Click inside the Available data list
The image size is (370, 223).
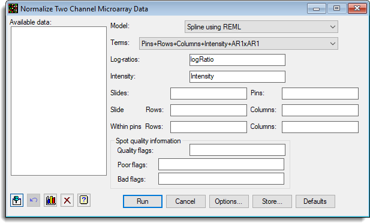pos(59,101)
